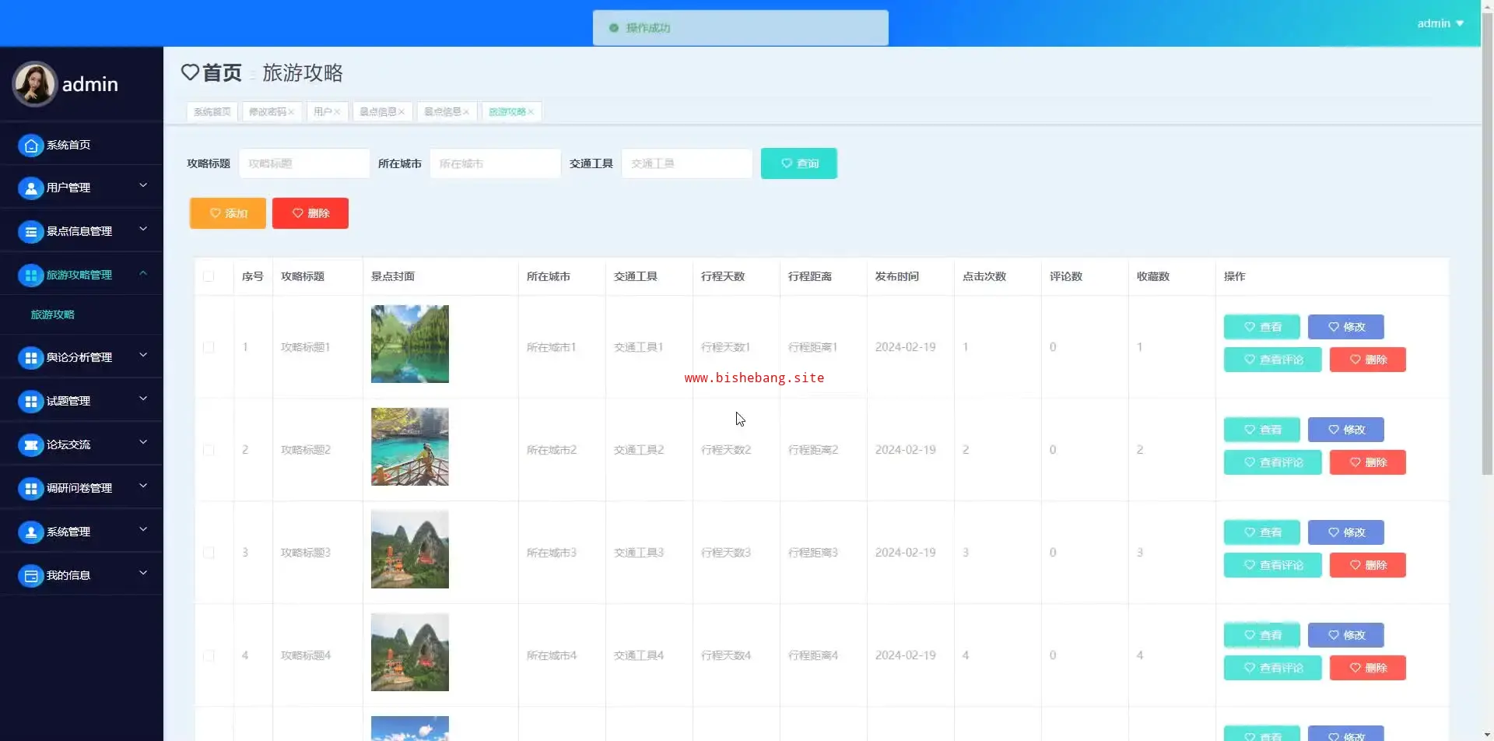Close the 旅游攻略 tab with its x

(x=531, y=112)
